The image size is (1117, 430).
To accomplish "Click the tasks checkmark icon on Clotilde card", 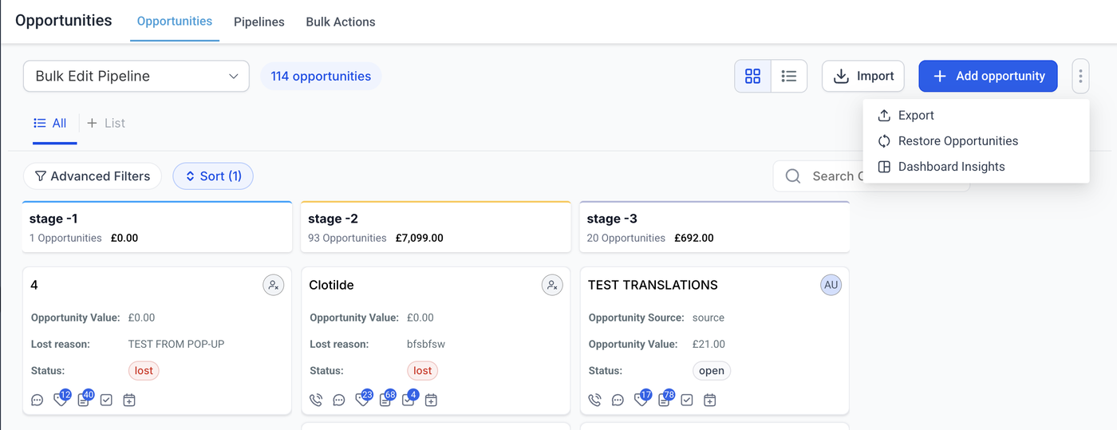I will pyautogui.click(x=408, y=400).
